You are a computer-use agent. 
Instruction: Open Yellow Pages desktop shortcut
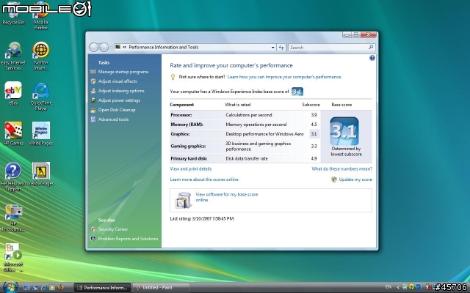41,174
